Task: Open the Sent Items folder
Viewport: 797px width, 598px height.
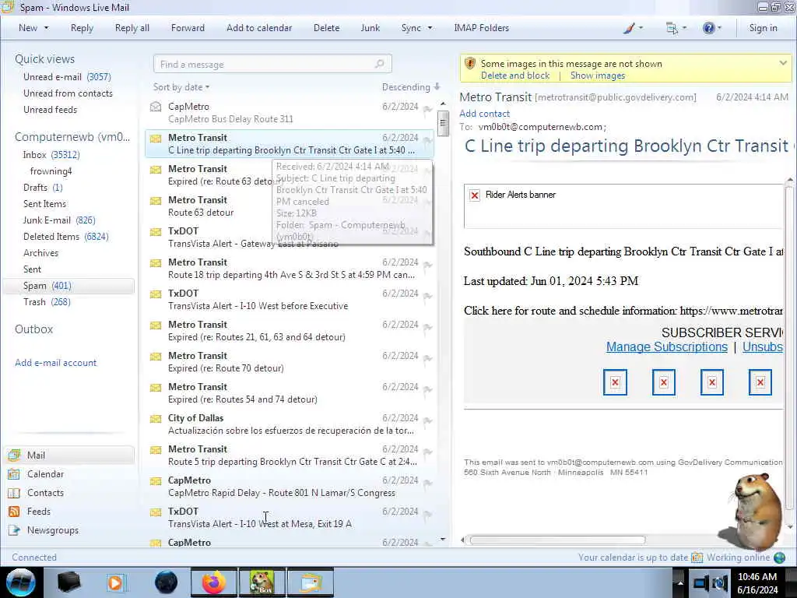Action: pyautogui.click(x=44, y=203)
